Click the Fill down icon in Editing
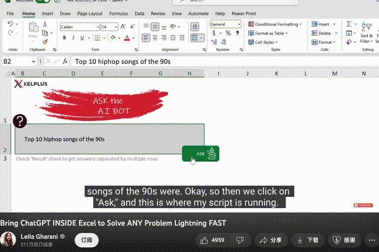The image size is (379, 252). pyautogui.click(x=349, y=33)
